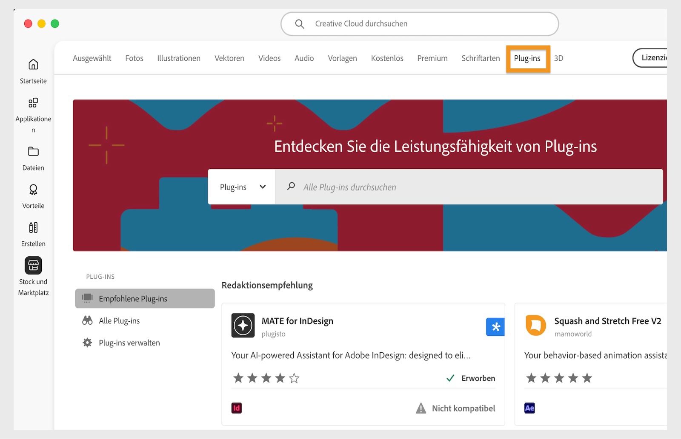The width and height of the screenshot is (681, 439).
Task: Click the binoculars icon for Alle Plug-ins
Action: click(x=87, y=320)
